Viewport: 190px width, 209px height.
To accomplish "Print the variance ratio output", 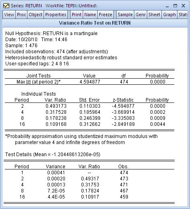I will tap(77, 15).
